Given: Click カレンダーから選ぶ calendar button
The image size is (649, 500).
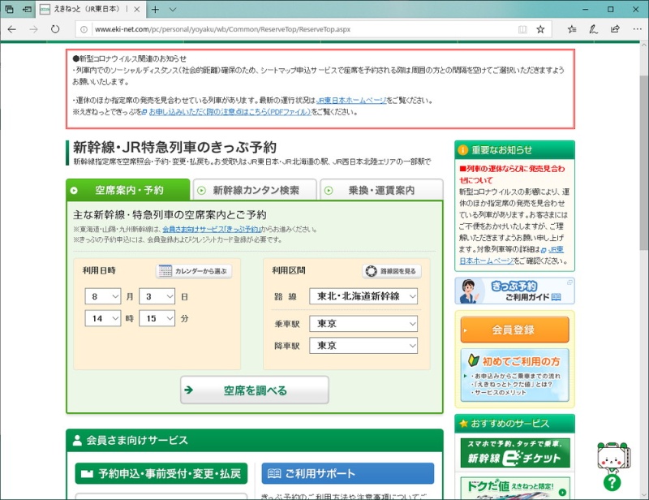Looking at the screenshot, I should (x=194, y=271).
